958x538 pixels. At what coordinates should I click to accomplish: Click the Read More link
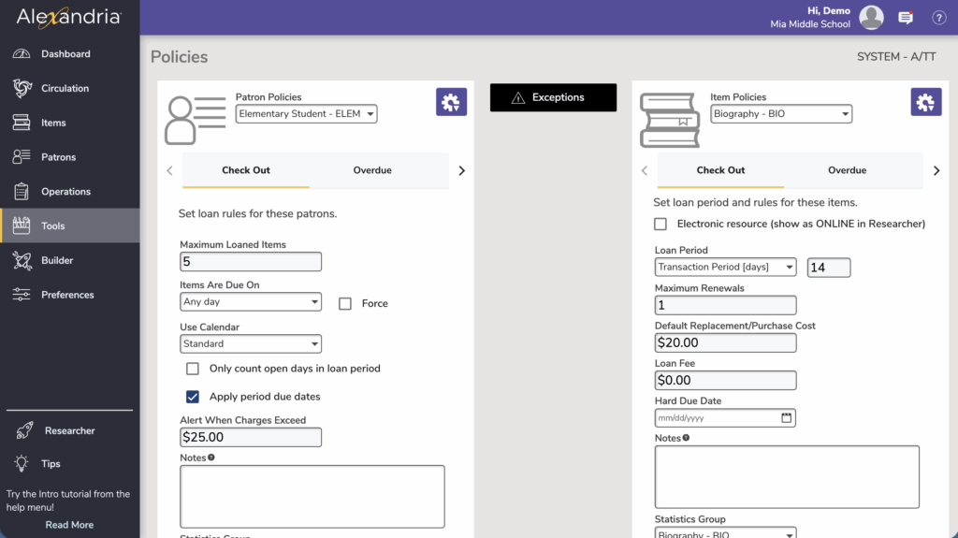tap(69, 525)
